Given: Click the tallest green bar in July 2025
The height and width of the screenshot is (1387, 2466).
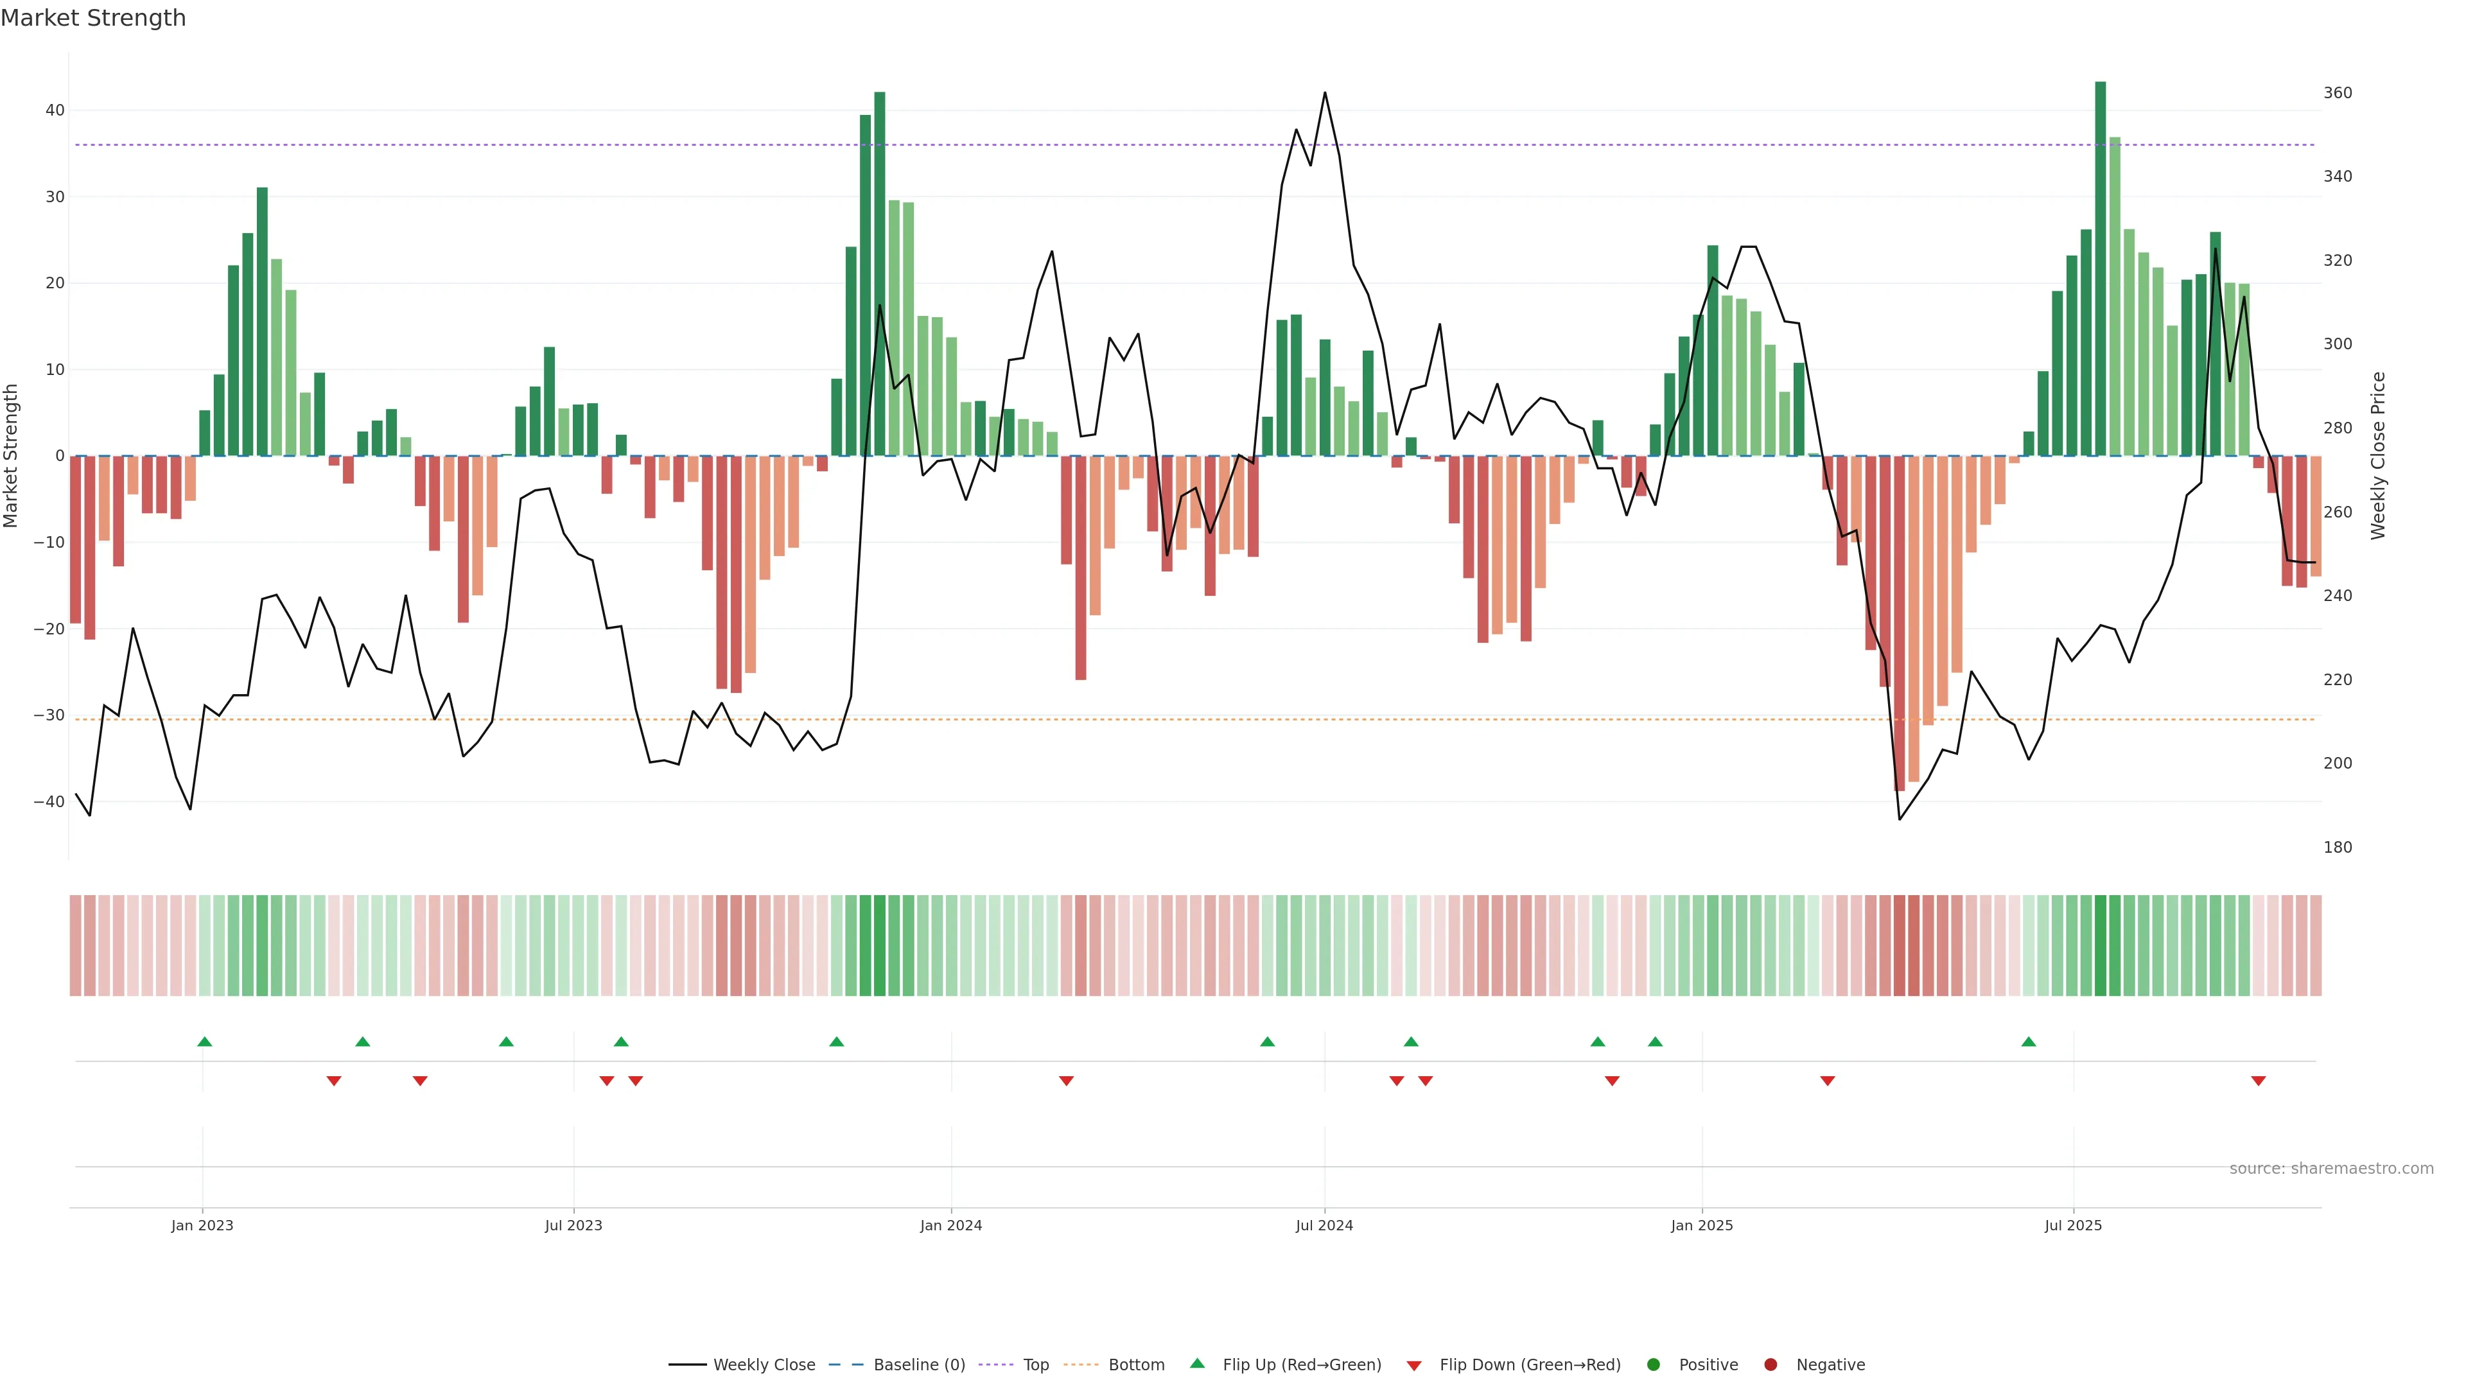Looking at the screenshot, I should click(2101, 268).
